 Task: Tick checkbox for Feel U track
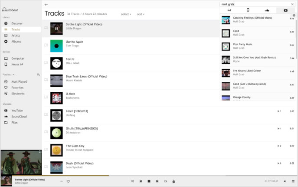(x=46, y=62)
